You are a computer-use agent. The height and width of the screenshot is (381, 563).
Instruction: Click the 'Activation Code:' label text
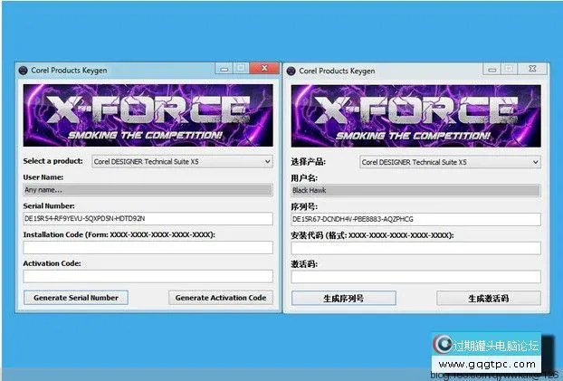coord(52,263)
